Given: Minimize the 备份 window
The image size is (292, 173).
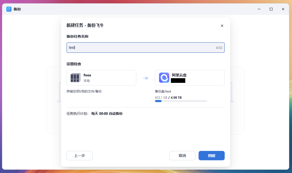Looking at the screenshot, I should (x=259, y=9).
